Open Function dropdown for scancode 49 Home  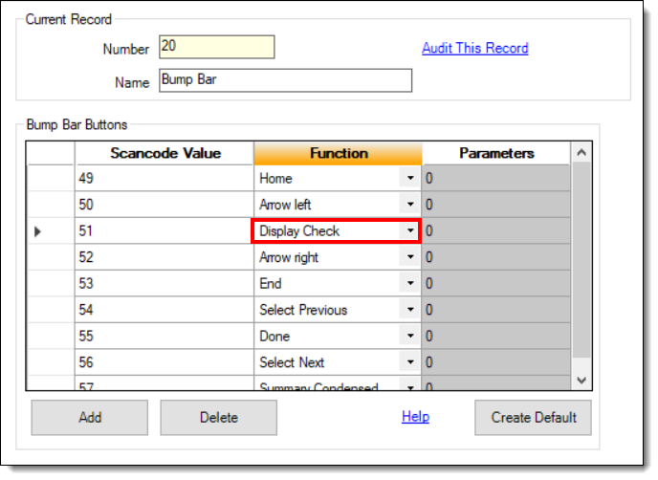(410, 178)
